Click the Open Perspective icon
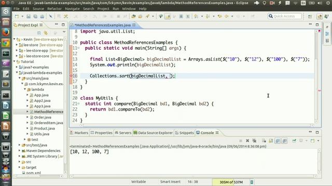332x186 pixels. (310, 17)
